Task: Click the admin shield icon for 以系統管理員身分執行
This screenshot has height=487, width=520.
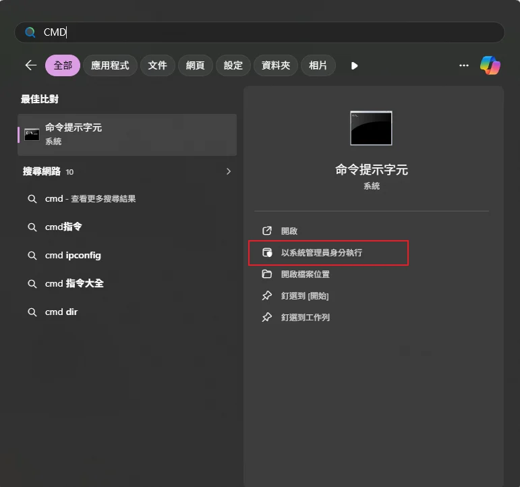Action: [267, 252]
